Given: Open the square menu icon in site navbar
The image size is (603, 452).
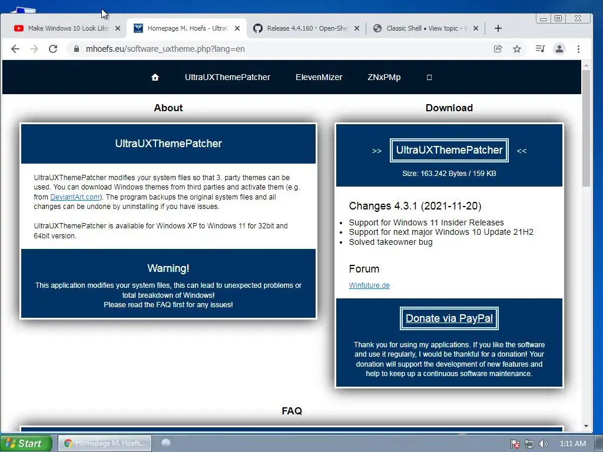Looking at the screenshot, I should tap(429, 77).
